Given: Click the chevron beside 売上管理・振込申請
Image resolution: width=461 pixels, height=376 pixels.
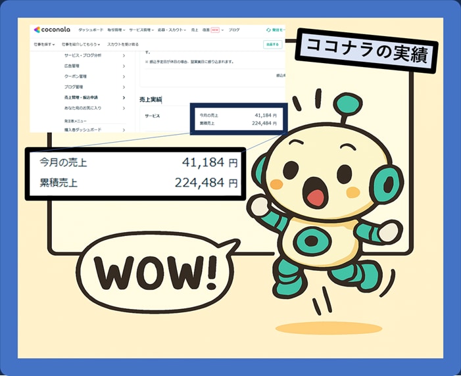Looking at the screenshot, I should pyautogui.click(x=124, y=97).
